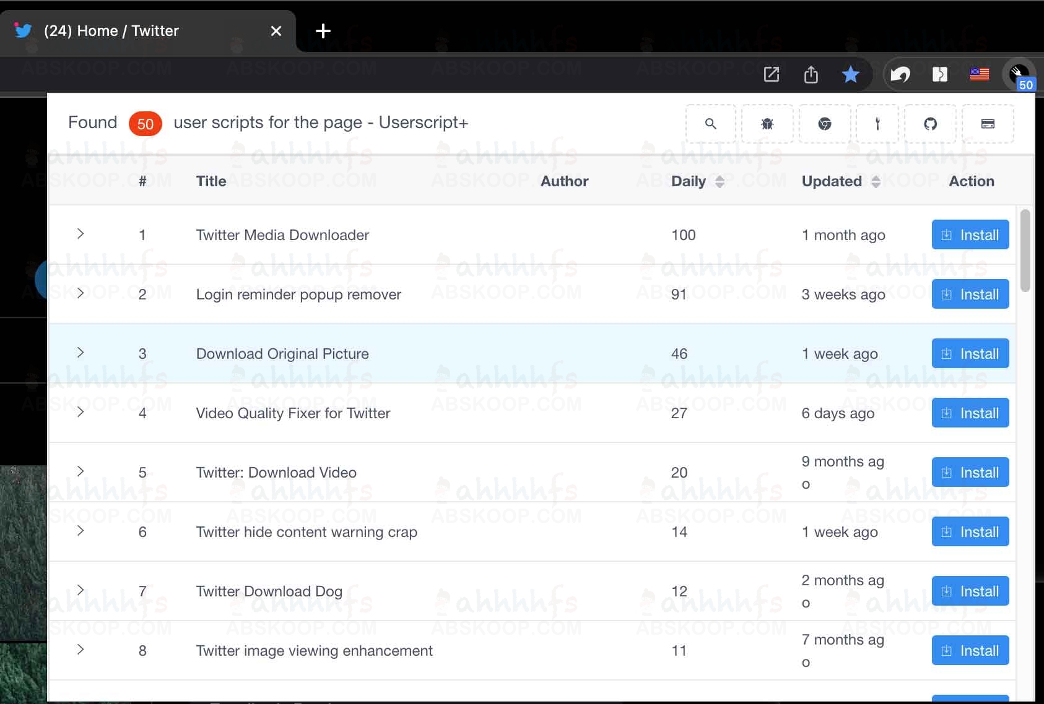Select the US flag language switcher
Viewport: 1044px width, 704px height.
click(x=979, y=74)
